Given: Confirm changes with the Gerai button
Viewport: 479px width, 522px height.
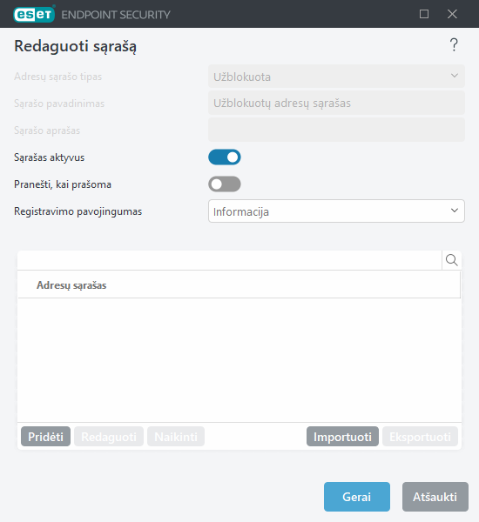Looking at the screenshot, I should point(357,497).
